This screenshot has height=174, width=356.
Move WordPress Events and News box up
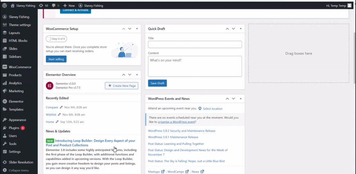click(227, 99)
